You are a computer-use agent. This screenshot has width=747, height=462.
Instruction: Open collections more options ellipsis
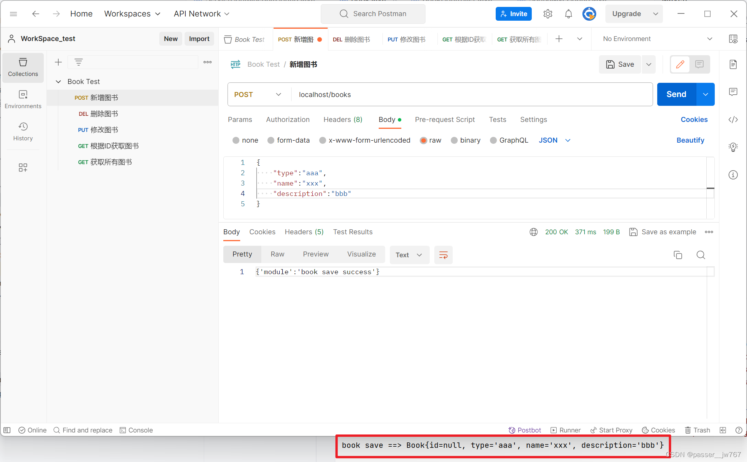208,62
